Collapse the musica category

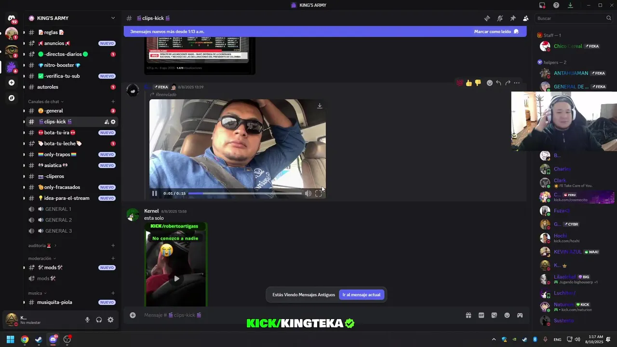coord(37,293)
